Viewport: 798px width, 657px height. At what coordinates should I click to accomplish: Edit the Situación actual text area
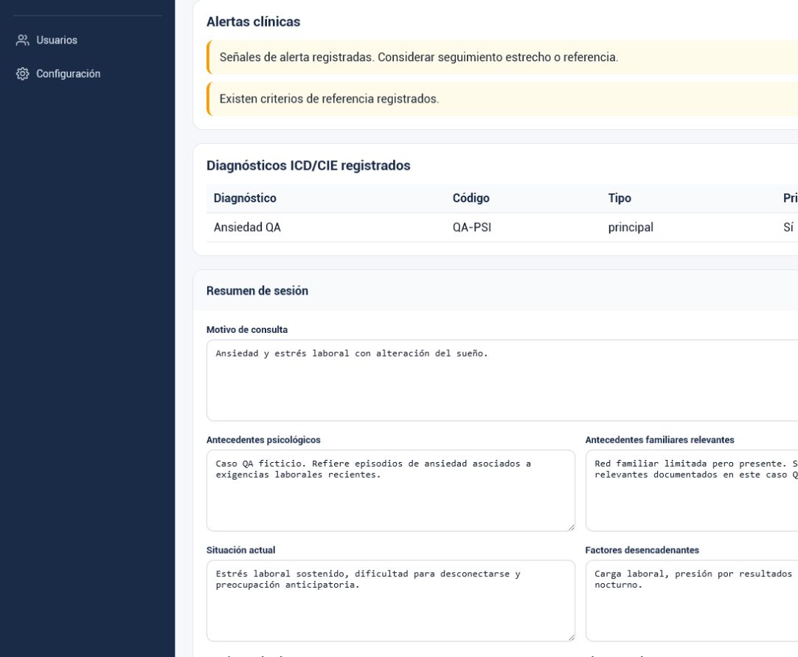[x=391, y=601]
